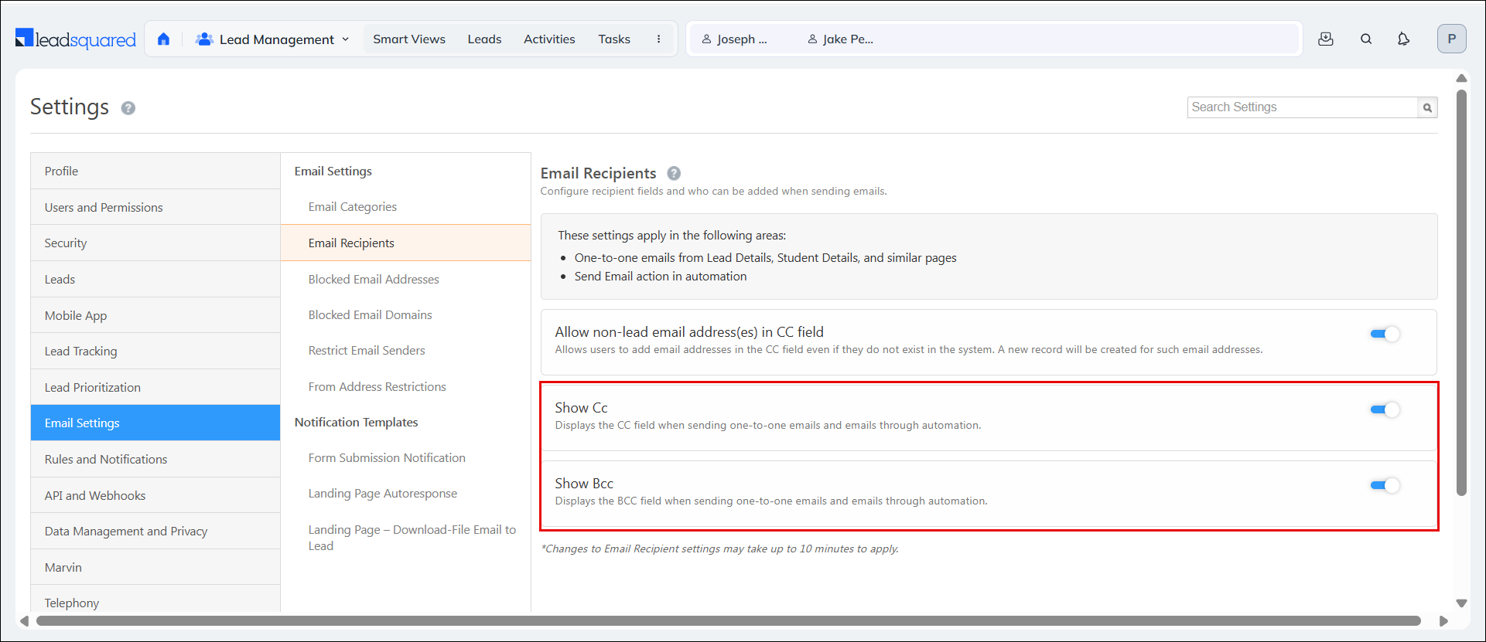Select API and Webhooks section
The width and height of the screenshot is (1486, 642).
click(x=155, y=495)
